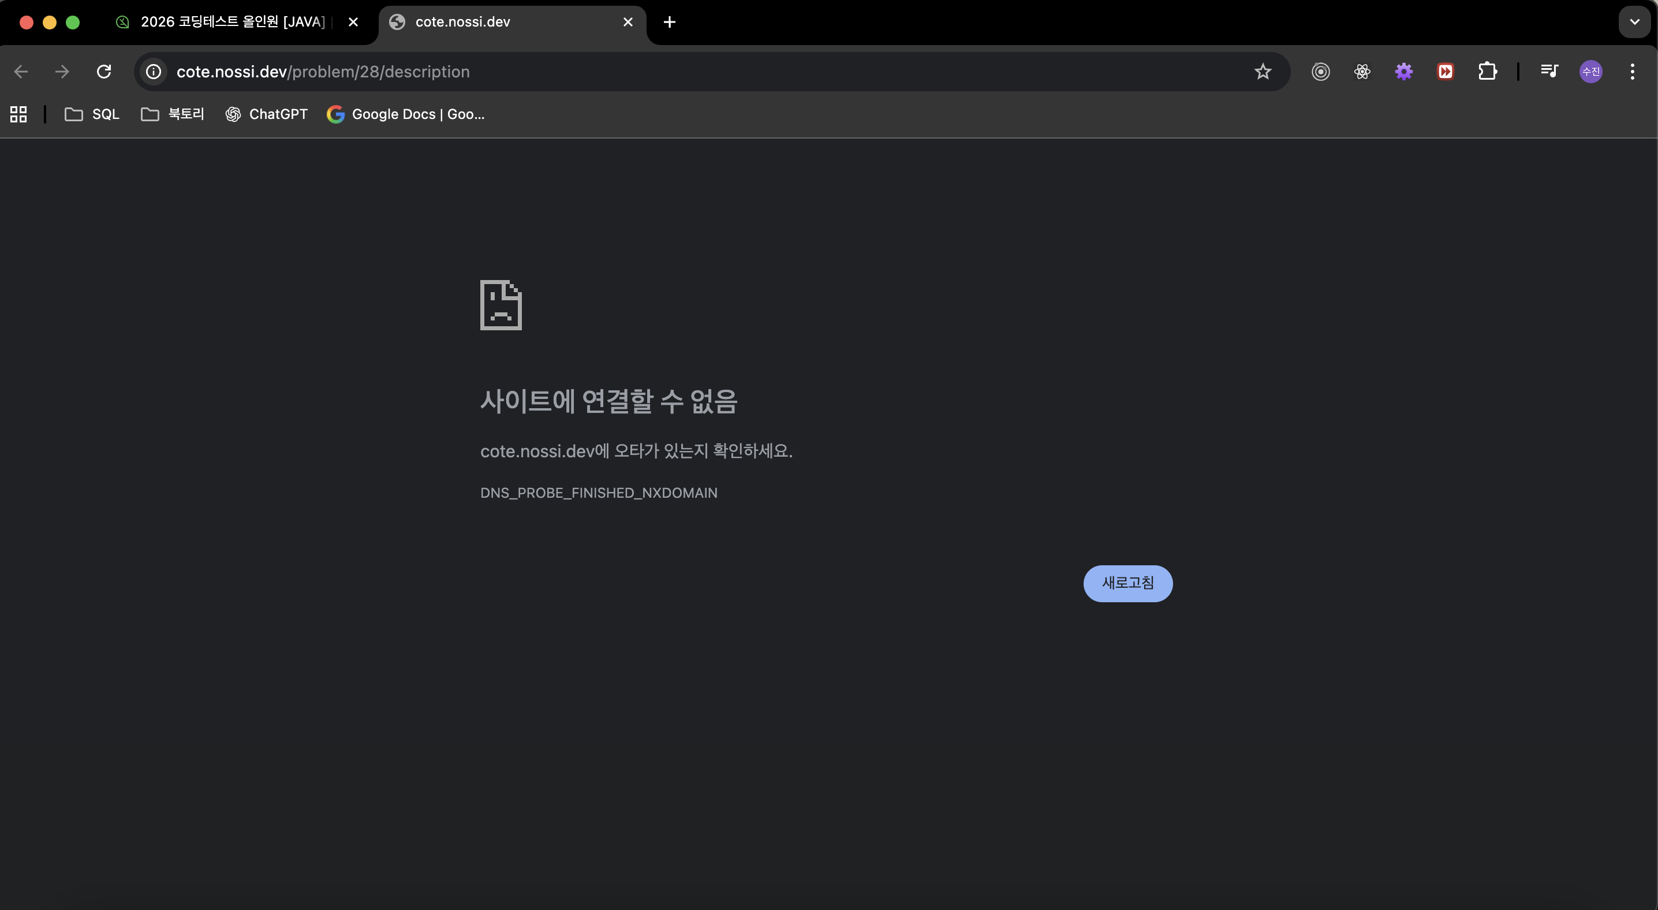Click the forward navigation arrow
Viewport: 1658px width, 910px height.
pyautogui.click(x=62, y=72)
